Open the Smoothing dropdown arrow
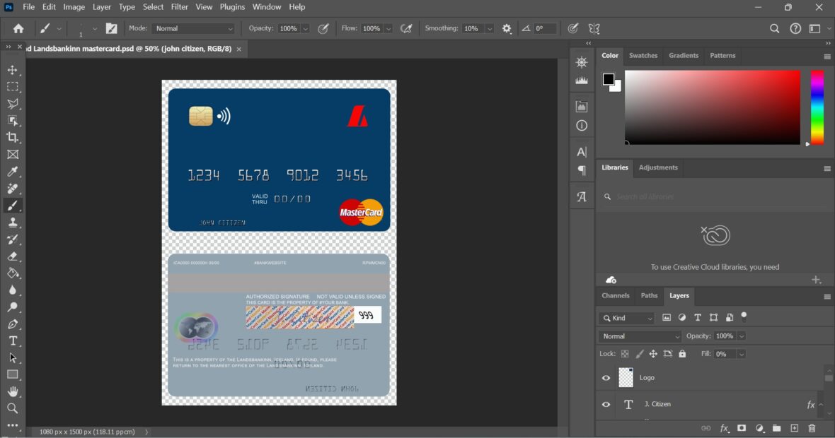Screen dimensions: 835x438 (490, 29)
